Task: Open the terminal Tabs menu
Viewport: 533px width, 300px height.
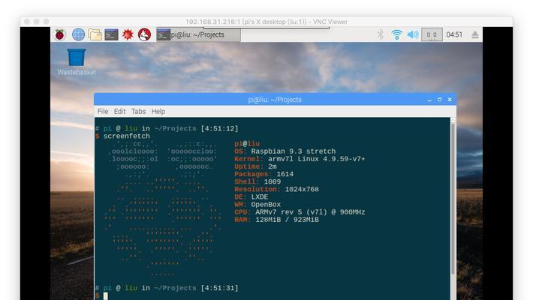Action: click(138, 112)
